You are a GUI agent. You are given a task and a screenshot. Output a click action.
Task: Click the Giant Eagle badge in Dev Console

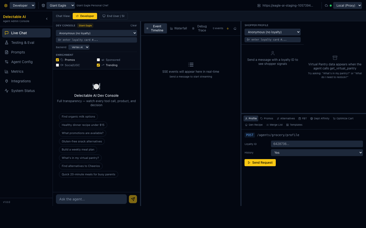click(85, 26)
